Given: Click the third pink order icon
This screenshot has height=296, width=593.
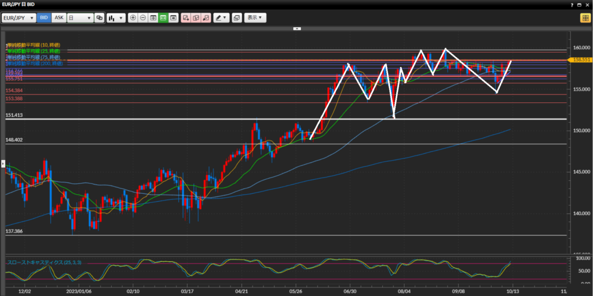Looking at the screenshot, I should (x=206, y=18).
